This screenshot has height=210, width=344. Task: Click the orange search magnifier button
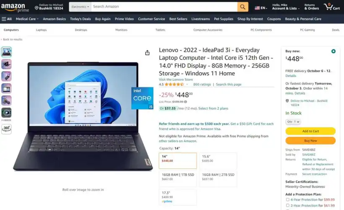tap(242, 7)
